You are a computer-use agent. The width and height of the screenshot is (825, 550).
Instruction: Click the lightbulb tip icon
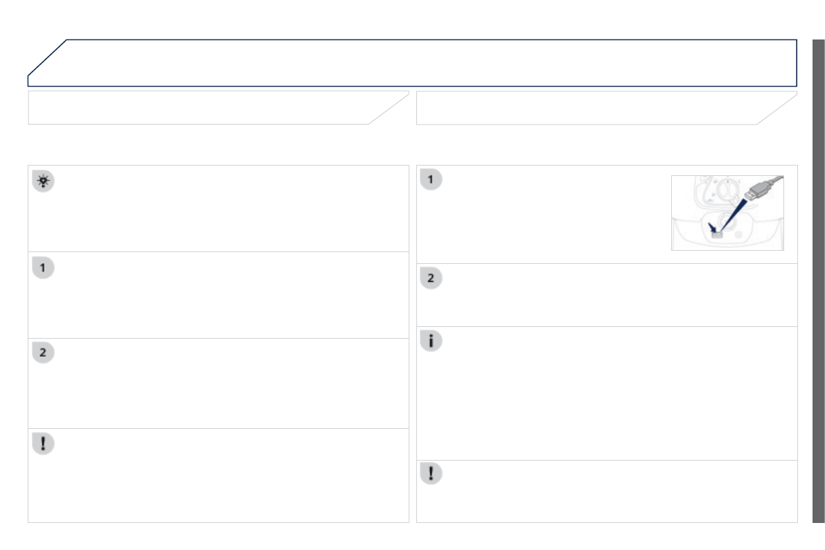[x=43, y=181]
